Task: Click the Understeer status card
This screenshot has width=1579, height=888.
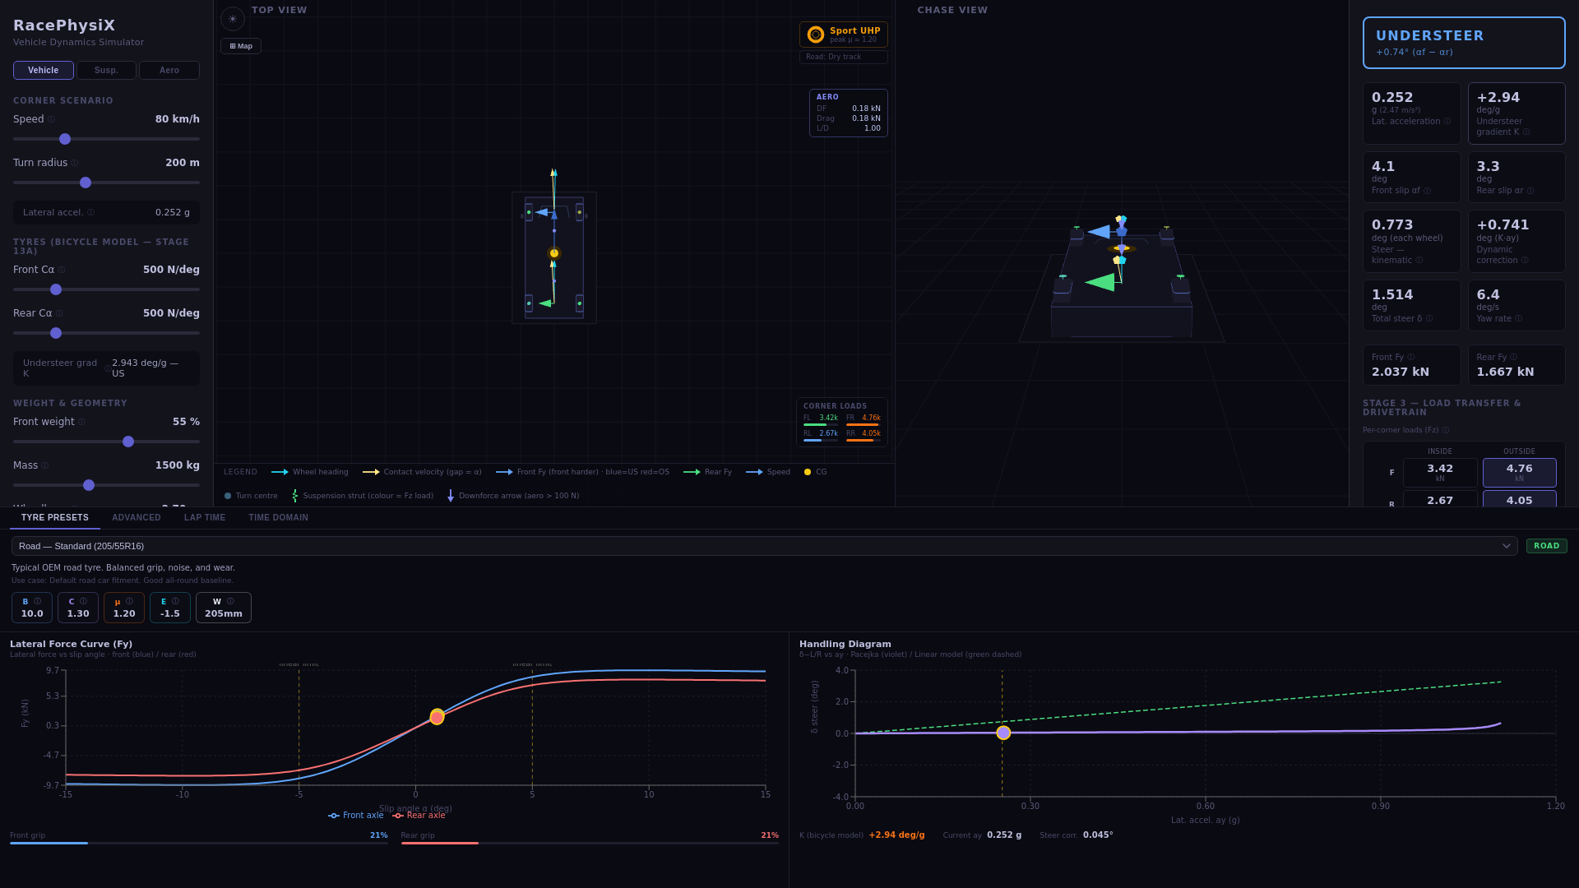Action: (1463, 43)
